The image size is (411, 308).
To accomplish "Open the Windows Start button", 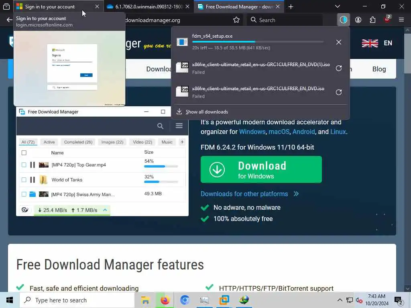I will (x=10, y=300).
